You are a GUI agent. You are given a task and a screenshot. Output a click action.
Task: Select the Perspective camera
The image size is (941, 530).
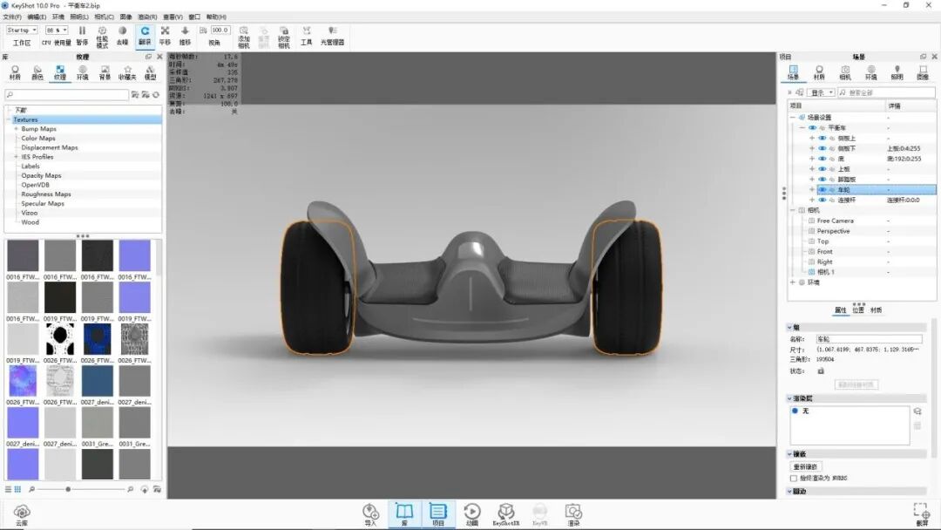point(833,231)
